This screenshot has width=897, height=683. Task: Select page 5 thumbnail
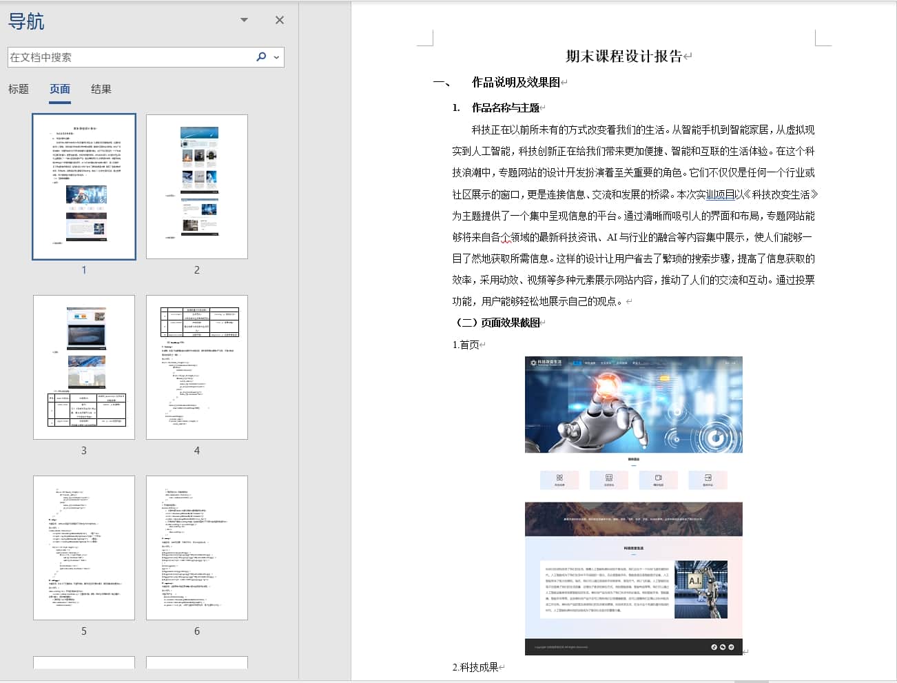[84, 548]
